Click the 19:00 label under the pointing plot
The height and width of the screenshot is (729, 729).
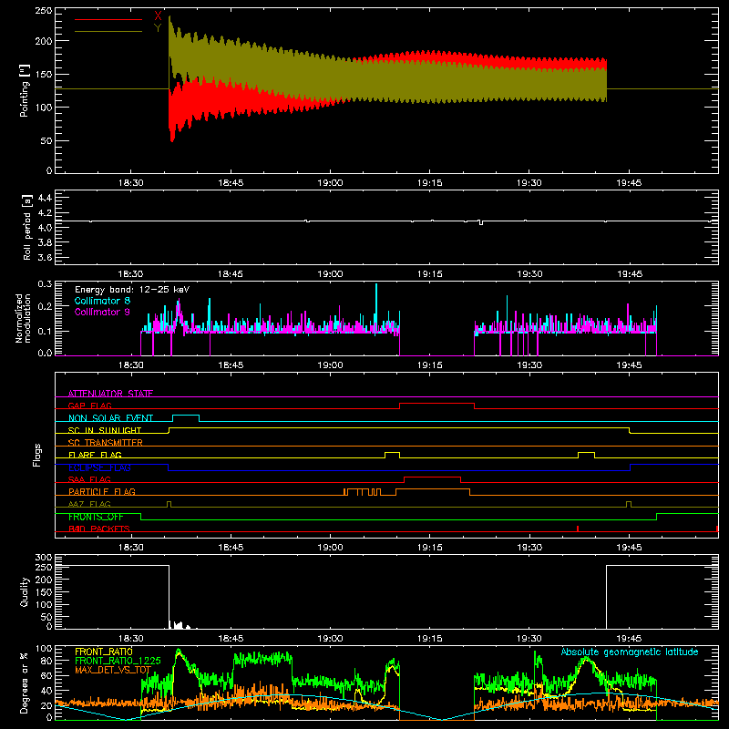[330, 183]
